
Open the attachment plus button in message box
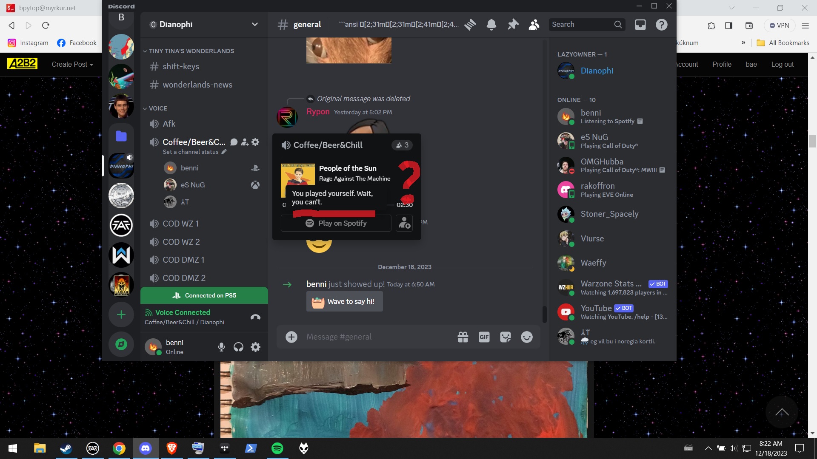click(x=291, y=337)
